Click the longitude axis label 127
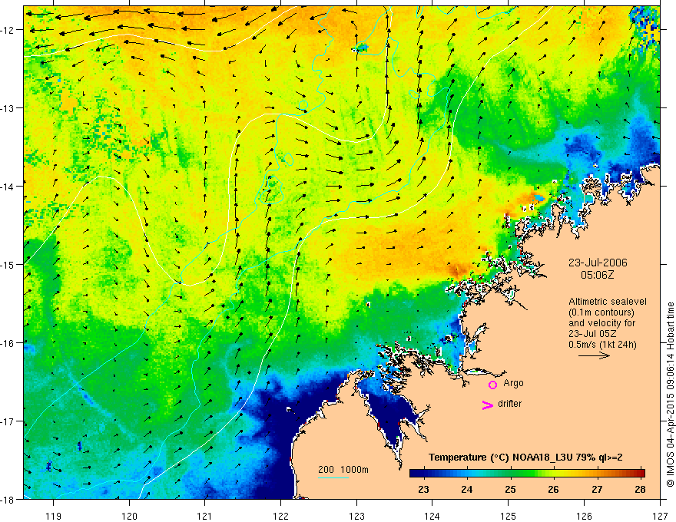 click(x=660, y=516)
